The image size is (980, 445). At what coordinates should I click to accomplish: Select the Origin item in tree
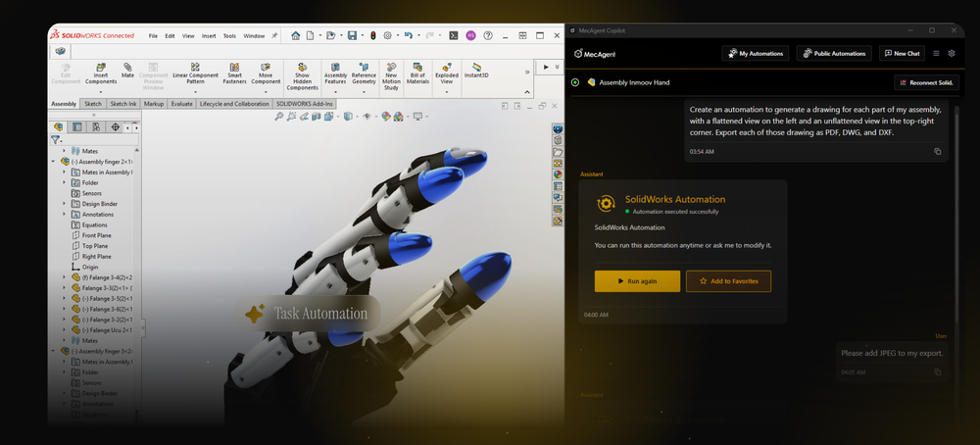85,267
